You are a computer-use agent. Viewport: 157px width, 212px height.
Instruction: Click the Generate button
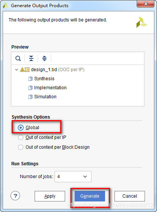pos(90,196)
